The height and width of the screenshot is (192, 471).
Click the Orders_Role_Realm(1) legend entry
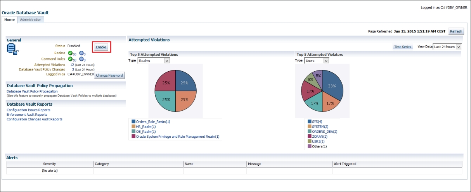pos(153,122)
